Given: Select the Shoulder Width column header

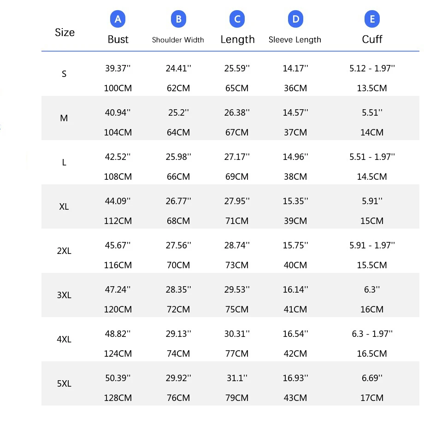Looking at the screenshot, I should 178,40.
